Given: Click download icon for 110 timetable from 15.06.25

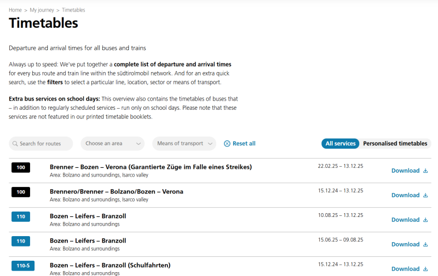Looking at the screenshot, I should click(x=425, y=244).
